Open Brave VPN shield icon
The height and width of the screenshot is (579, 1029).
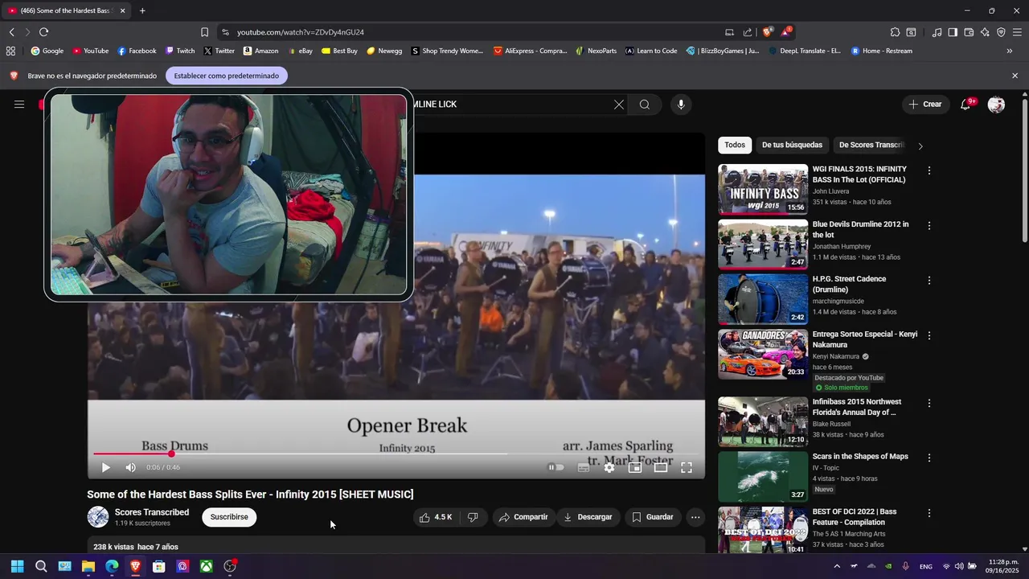[1001, 32]
